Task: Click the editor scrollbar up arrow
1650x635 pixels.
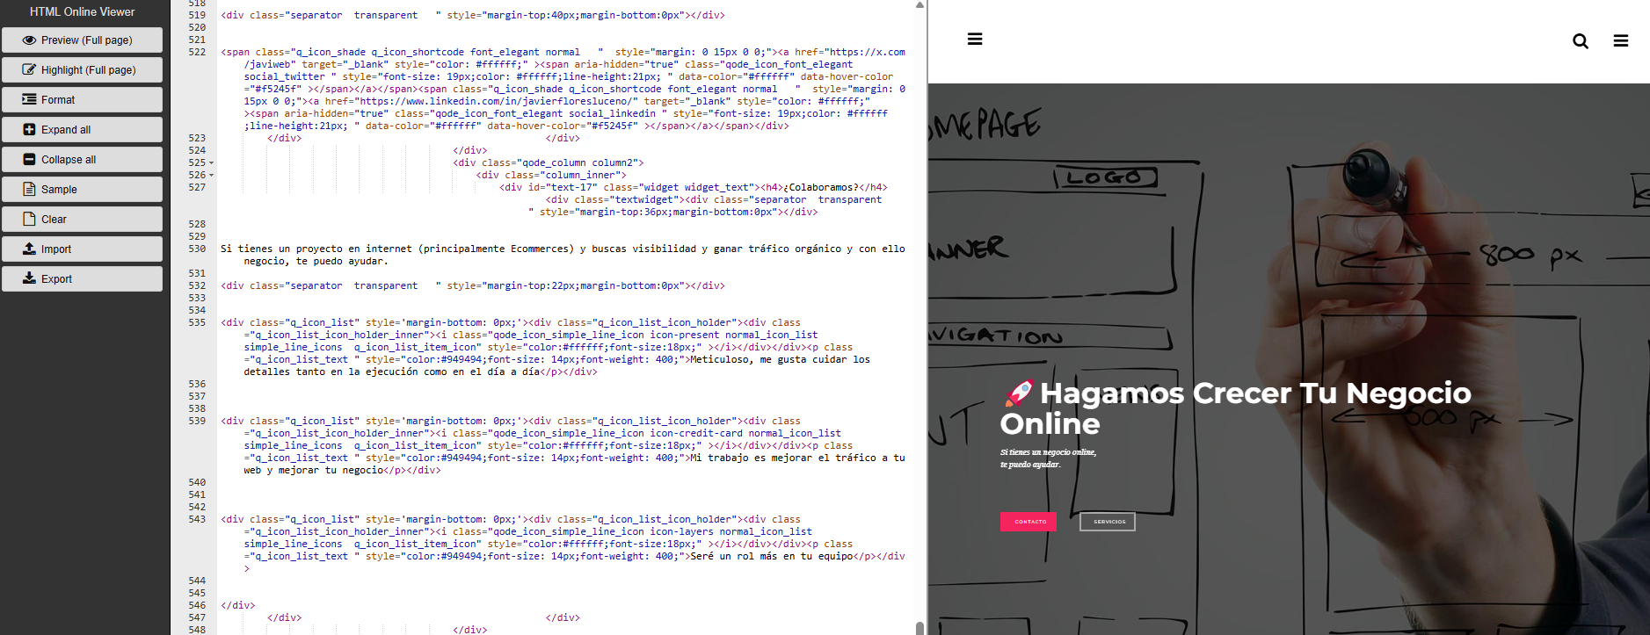Action: [920, 5]
